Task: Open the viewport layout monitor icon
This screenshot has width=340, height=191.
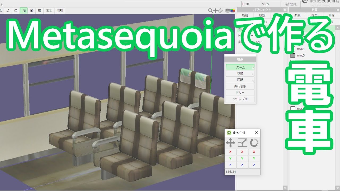Action: point(228,11)
